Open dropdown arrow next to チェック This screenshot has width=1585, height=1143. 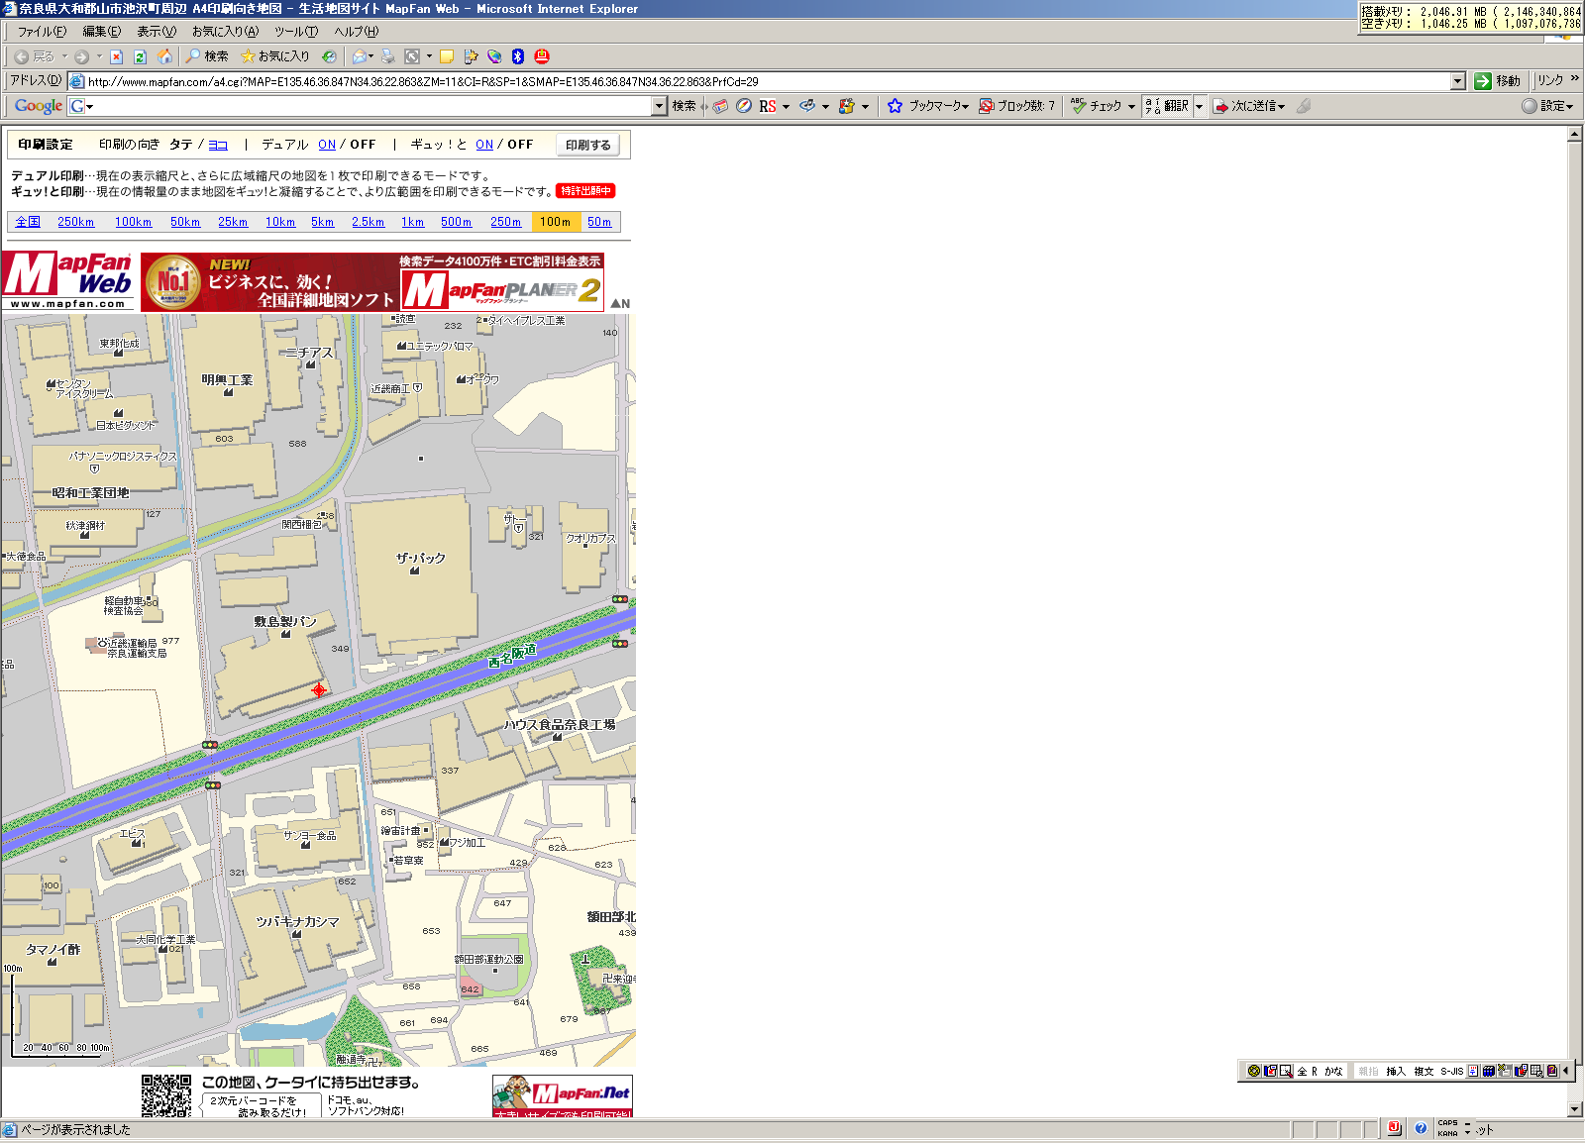[x=1131, y=106]
